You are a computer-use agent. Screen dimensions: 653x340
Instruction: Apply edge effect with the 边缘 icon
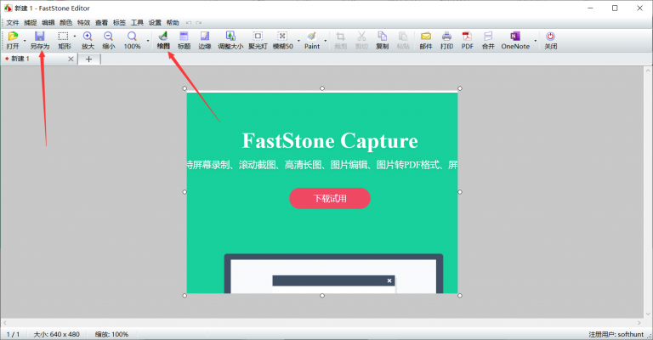(204, 40)
